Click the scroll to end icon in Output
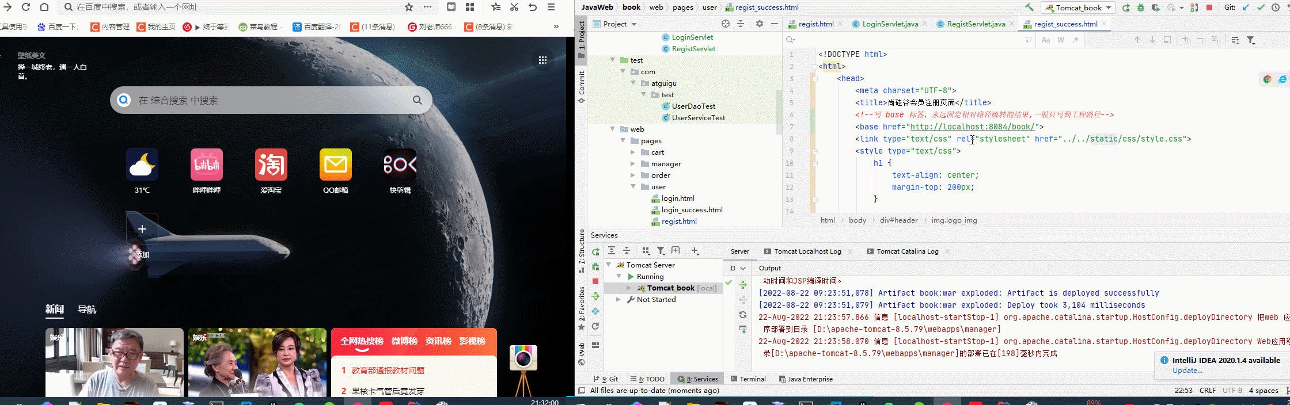Screen dimensions: 1290x405 (x=743, y=330)
